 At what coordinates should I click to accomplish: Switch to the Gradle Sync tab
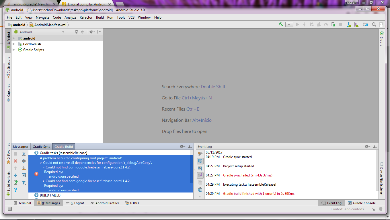[41, 147]
